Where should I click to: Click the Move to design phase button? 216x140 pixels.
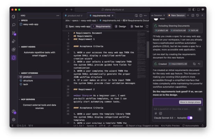[x=190, y=102]
